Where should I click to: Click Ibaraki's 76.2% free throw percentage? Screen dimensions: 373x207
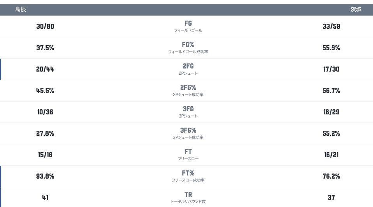click(x=331, y=176)
